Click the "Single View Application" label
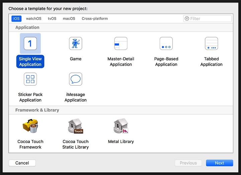Image resolution: width=241 pixels, height=175 pixels. (30, 62)
